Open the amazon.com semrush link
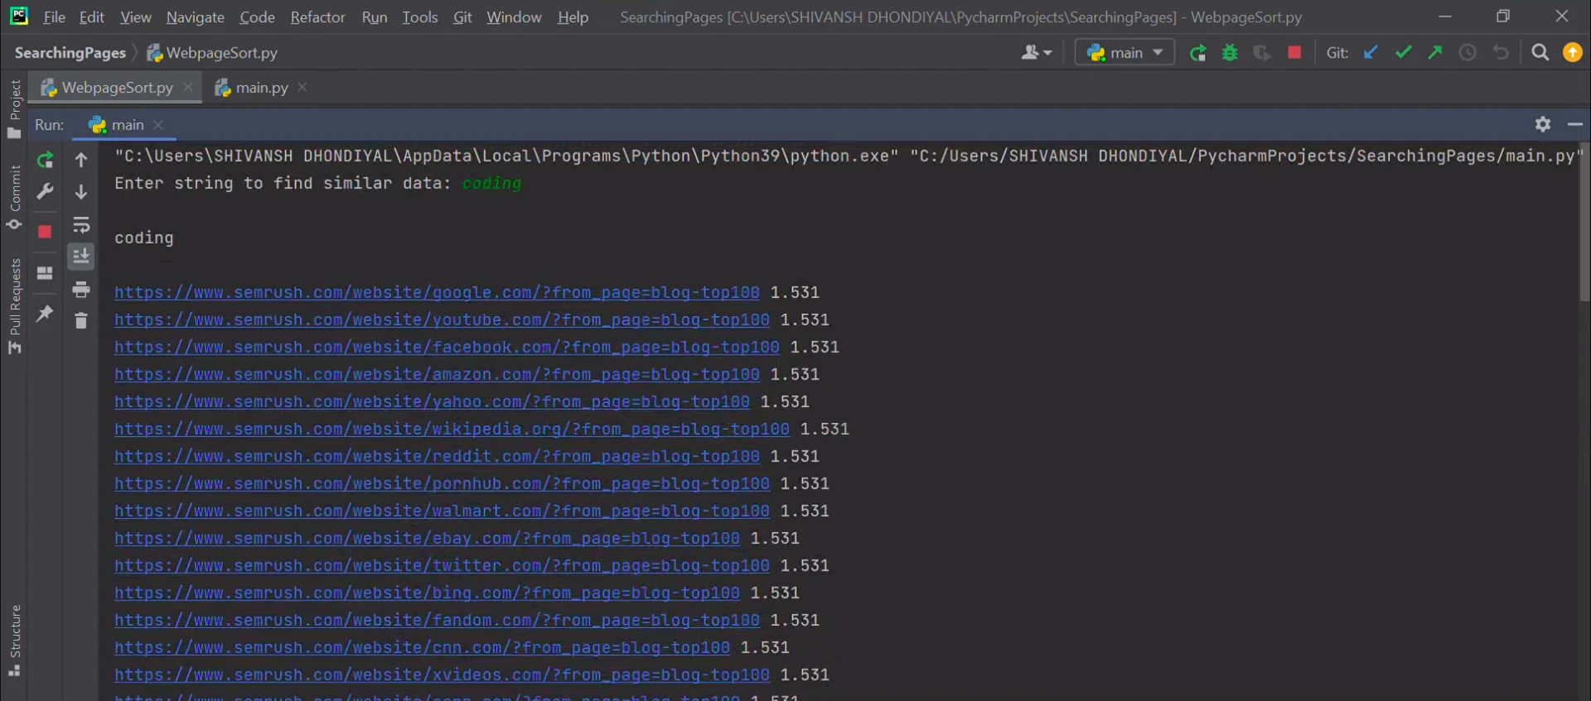1591x701 pixels. pos(437,375)
